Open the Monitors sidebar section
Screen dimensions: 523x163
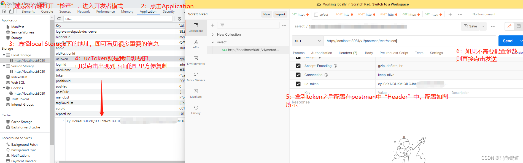[x=196, y=93]
